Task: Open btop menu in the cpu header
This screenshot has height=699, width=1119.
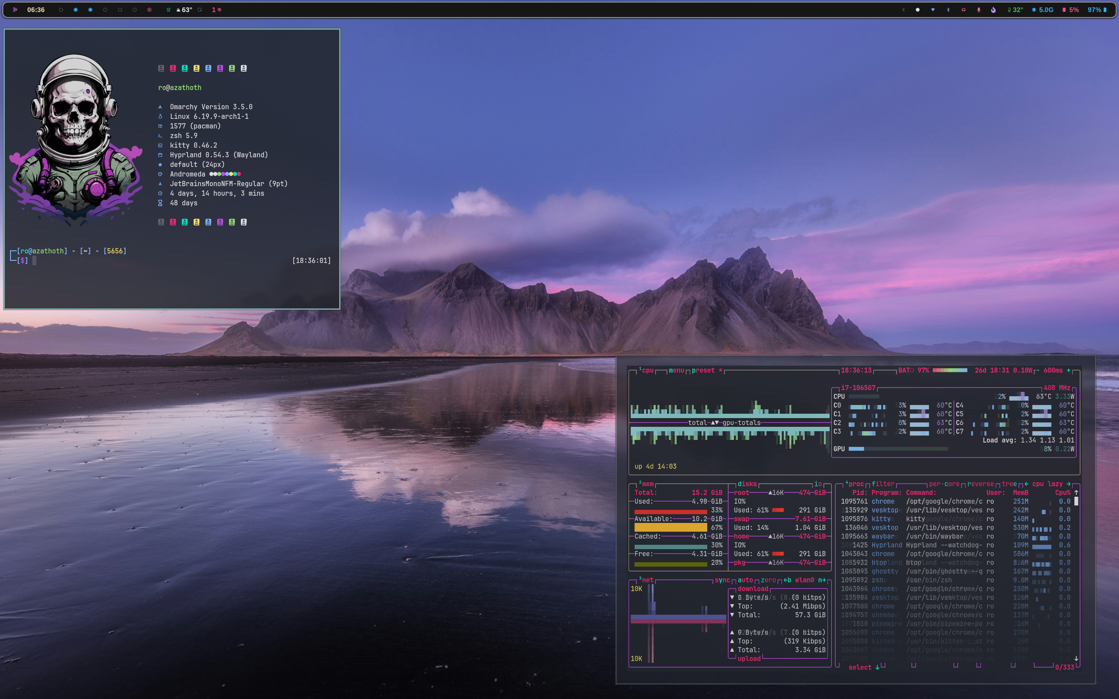Action: 676,370
